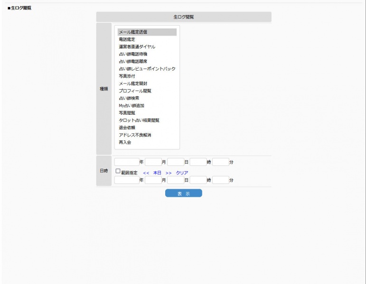Viewport: 366px width, 284px height.
Task: Click the << previous day link
Action: pyautogui.click(x=147, y=172)
